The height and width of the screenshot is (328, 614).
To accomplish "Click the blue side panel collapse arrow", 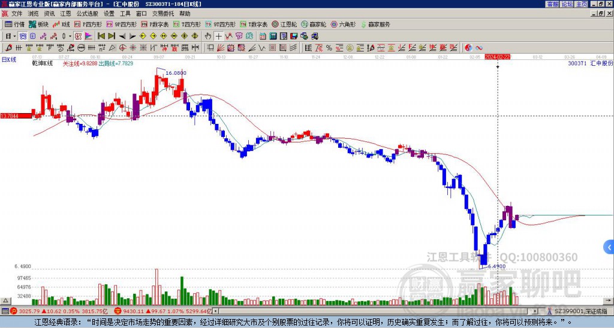I will (x=609, y=247).
